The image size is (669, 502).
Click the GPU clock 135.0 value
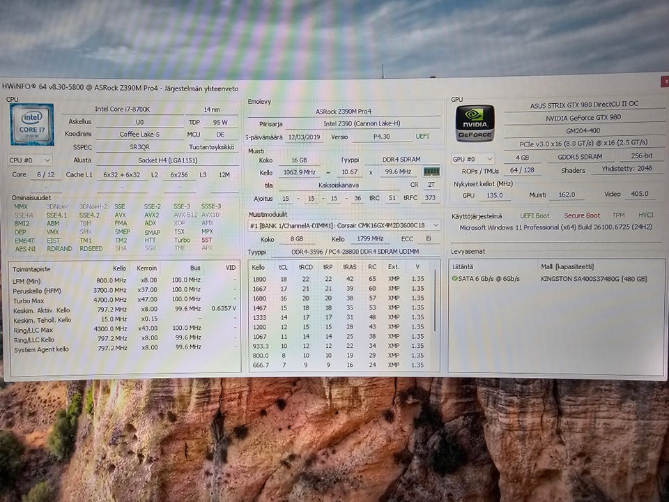495,195
